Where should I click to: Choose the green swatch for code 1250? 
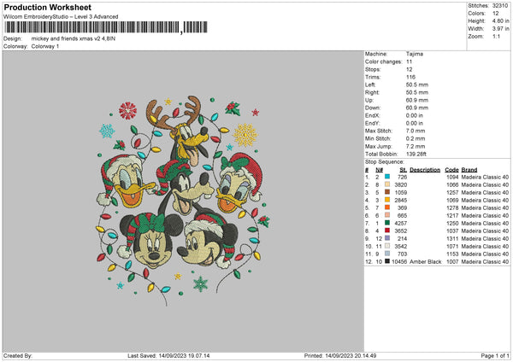(387, 223)
